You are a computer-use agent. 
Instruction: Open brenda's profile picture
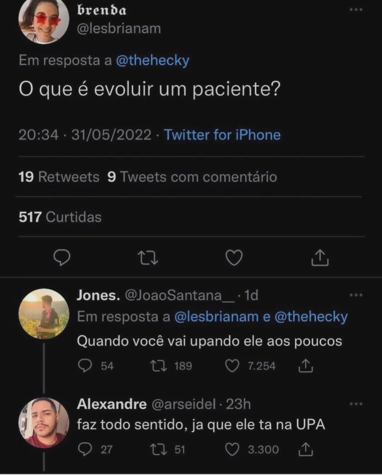click(x=43, y=21)
